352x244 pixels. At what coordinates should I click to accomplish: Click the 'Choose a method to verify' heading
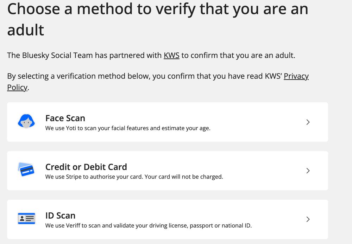pos(158,19)
